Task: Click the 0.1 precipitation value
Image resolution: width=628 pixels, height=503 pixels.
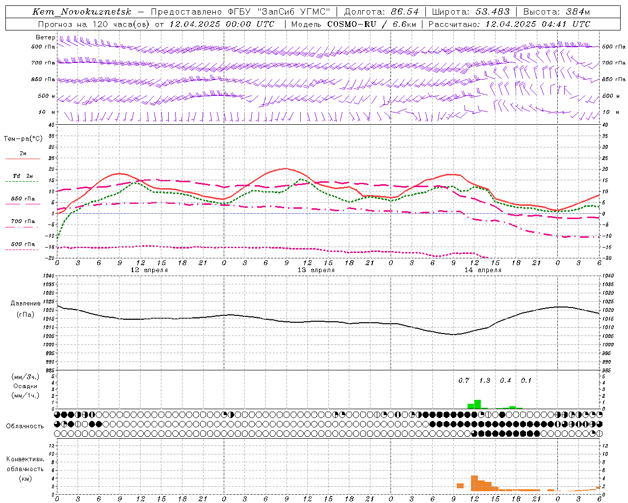Action: pos(526,381)
